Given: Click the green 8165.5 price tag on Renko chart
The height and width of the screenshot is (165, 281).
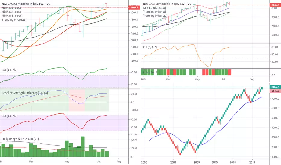Looking at the screenshot, I should 275,87.
